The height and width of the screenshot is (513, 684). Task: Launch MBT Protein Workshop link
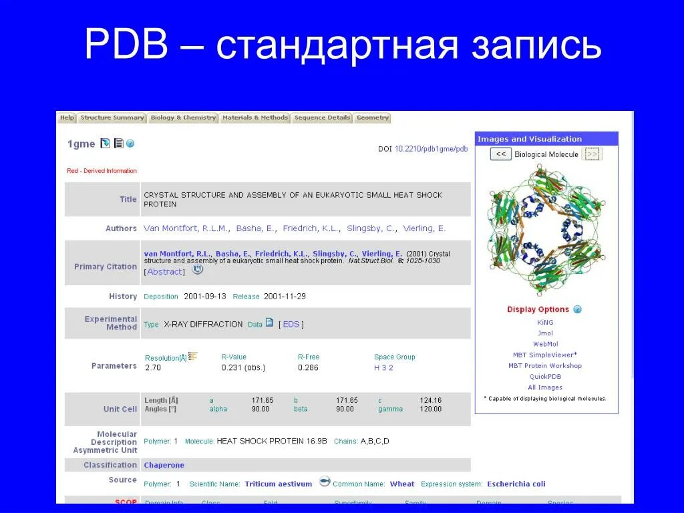point(545,365)
